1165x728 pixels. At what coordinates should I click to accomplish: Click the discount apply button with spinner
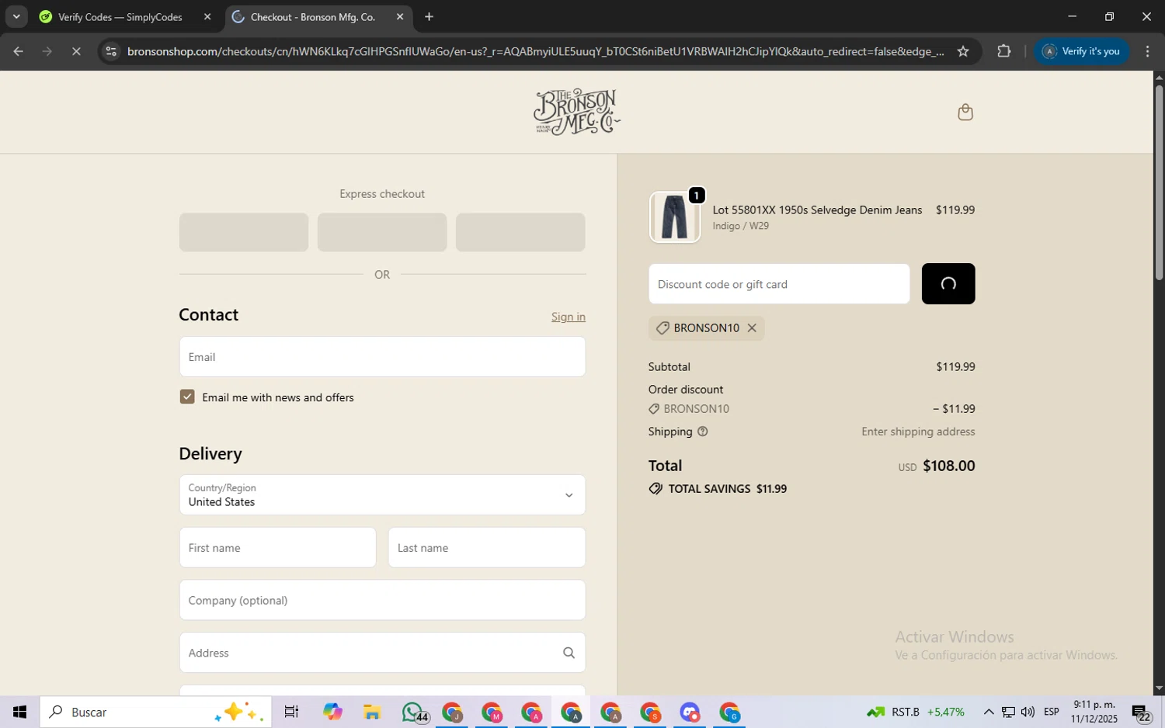[948, 284]
